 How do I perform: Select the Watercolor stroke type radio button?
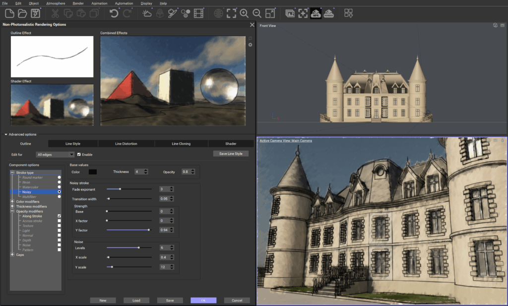click(59, 187)
